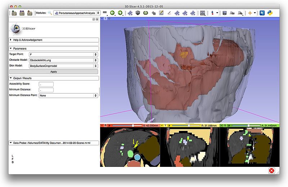Image resolution: width=288 pixels, height=187 pixels.
Task: Open the layout selection icon
Action: (203, 13)
